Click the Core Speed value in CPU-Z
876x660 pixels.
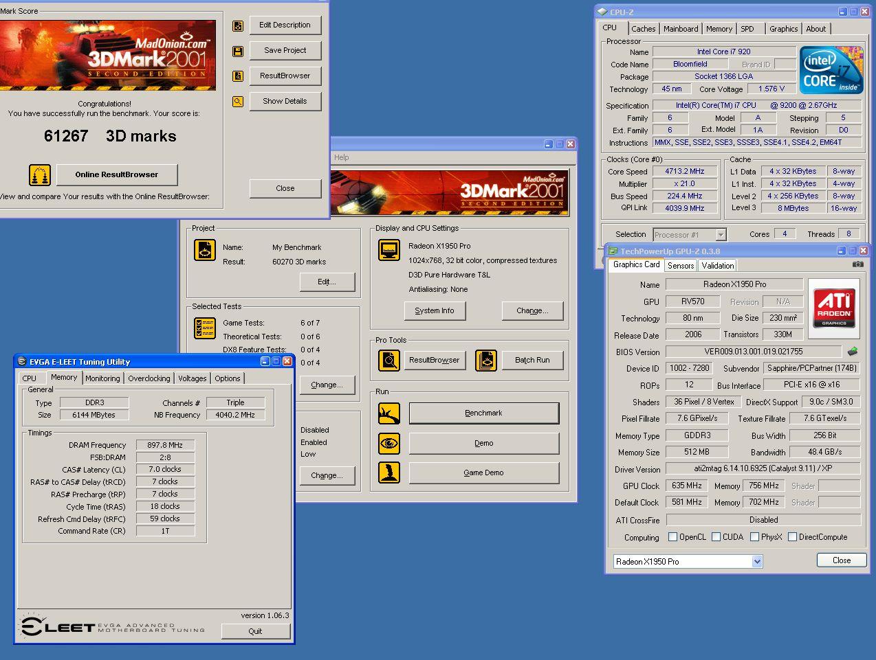[x=685, y=172]
